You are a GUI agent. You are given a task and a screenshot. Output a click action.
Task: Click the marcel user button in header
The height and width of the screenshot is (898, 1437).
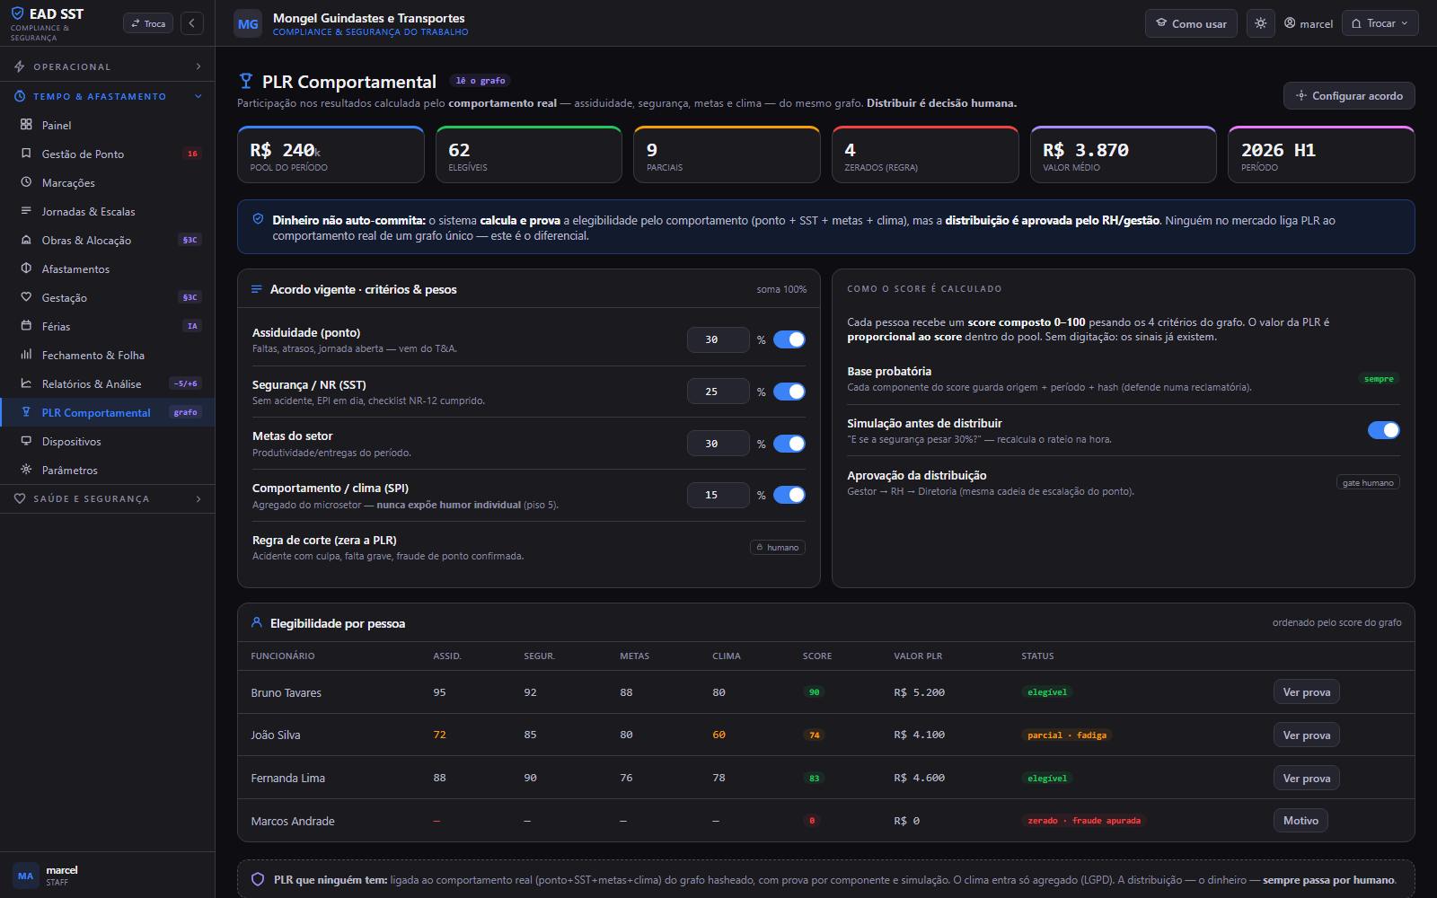tap(1309, 23)
